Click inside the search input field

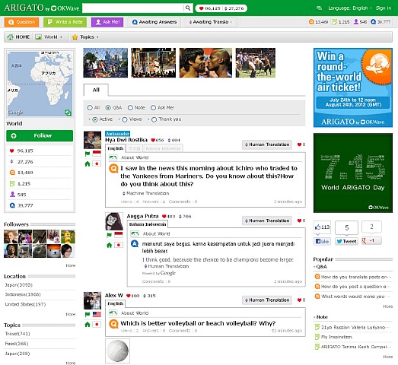132,8
